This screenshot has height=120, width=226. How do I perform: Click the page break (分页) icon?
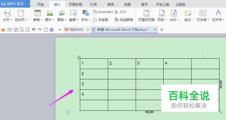click(x=7, y=13)
